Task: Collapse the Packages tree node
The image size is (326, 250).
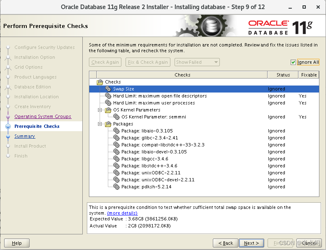Action: (x=100, y=124)
